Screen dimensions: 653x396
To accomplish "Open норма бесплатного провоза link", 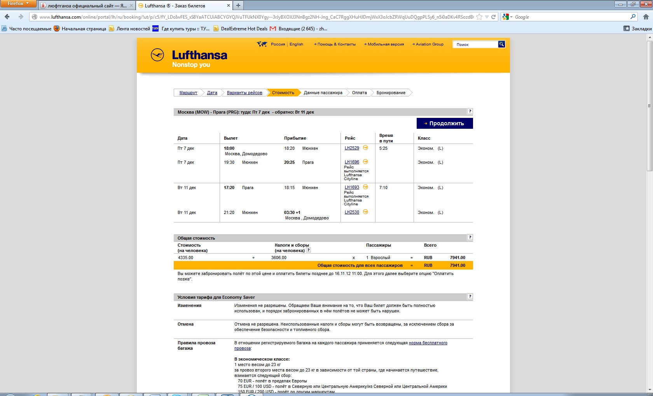I will pos(428,343).
